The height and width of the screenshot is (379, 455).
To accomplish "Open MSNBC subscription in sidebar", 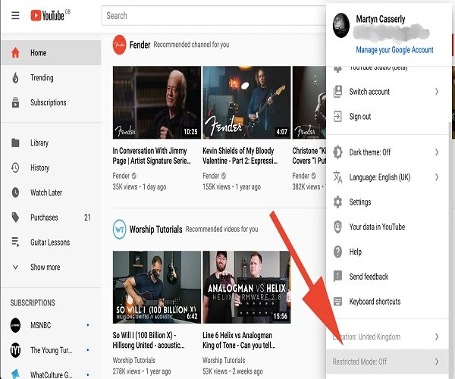I will (51, 325).
